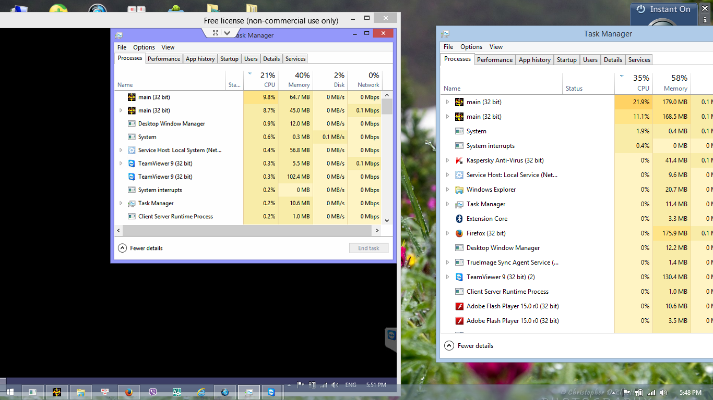Click Firefox icon on remote taskbar

(129, 392)
